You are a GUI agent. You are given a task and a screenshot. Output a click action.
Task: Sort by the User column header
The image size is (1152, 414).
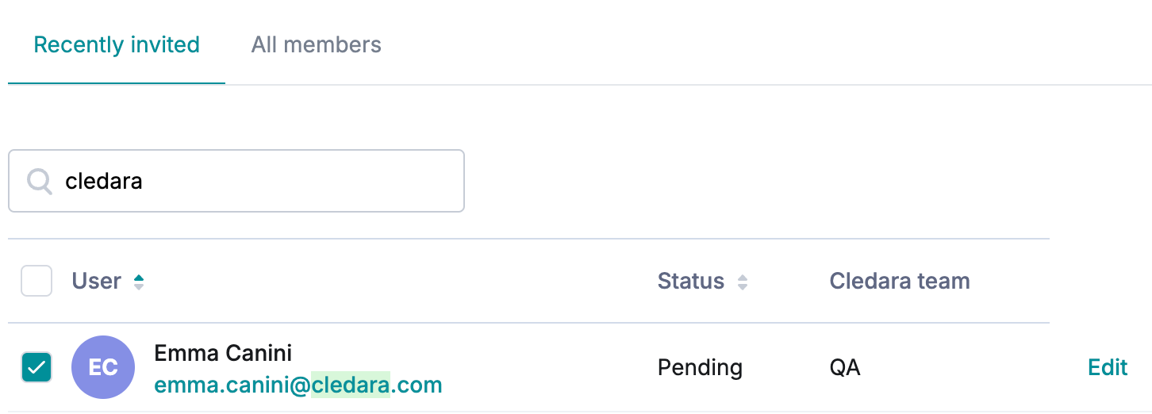tap(97, 281)
